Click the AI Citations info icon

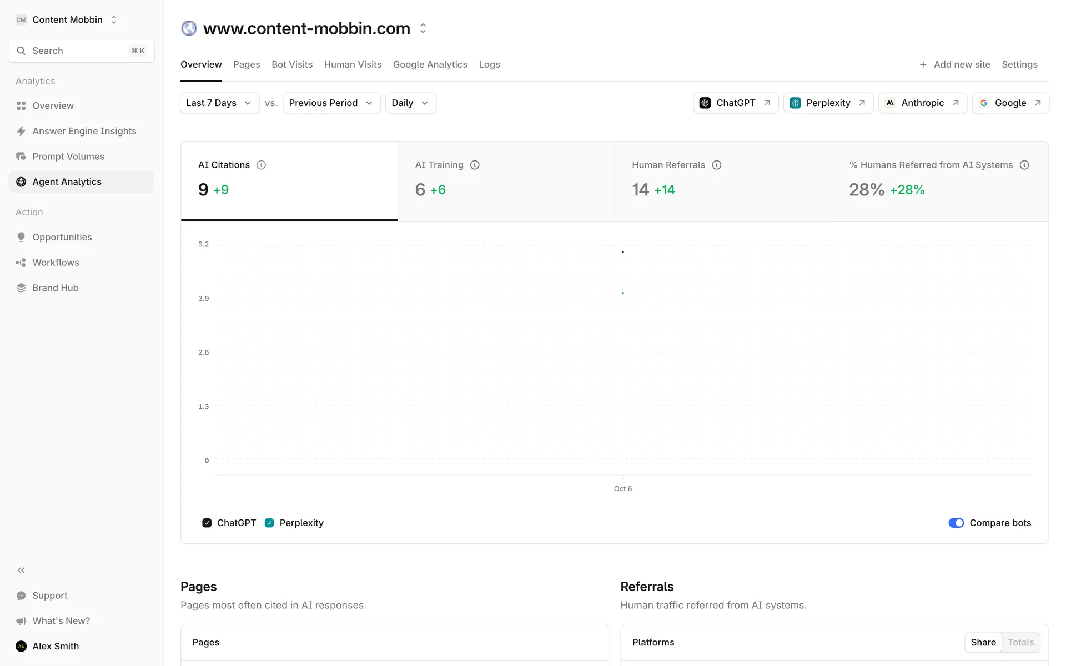pos(261,165)
